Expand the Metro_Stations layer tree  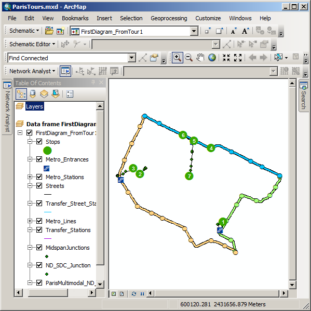click(30, 177)
